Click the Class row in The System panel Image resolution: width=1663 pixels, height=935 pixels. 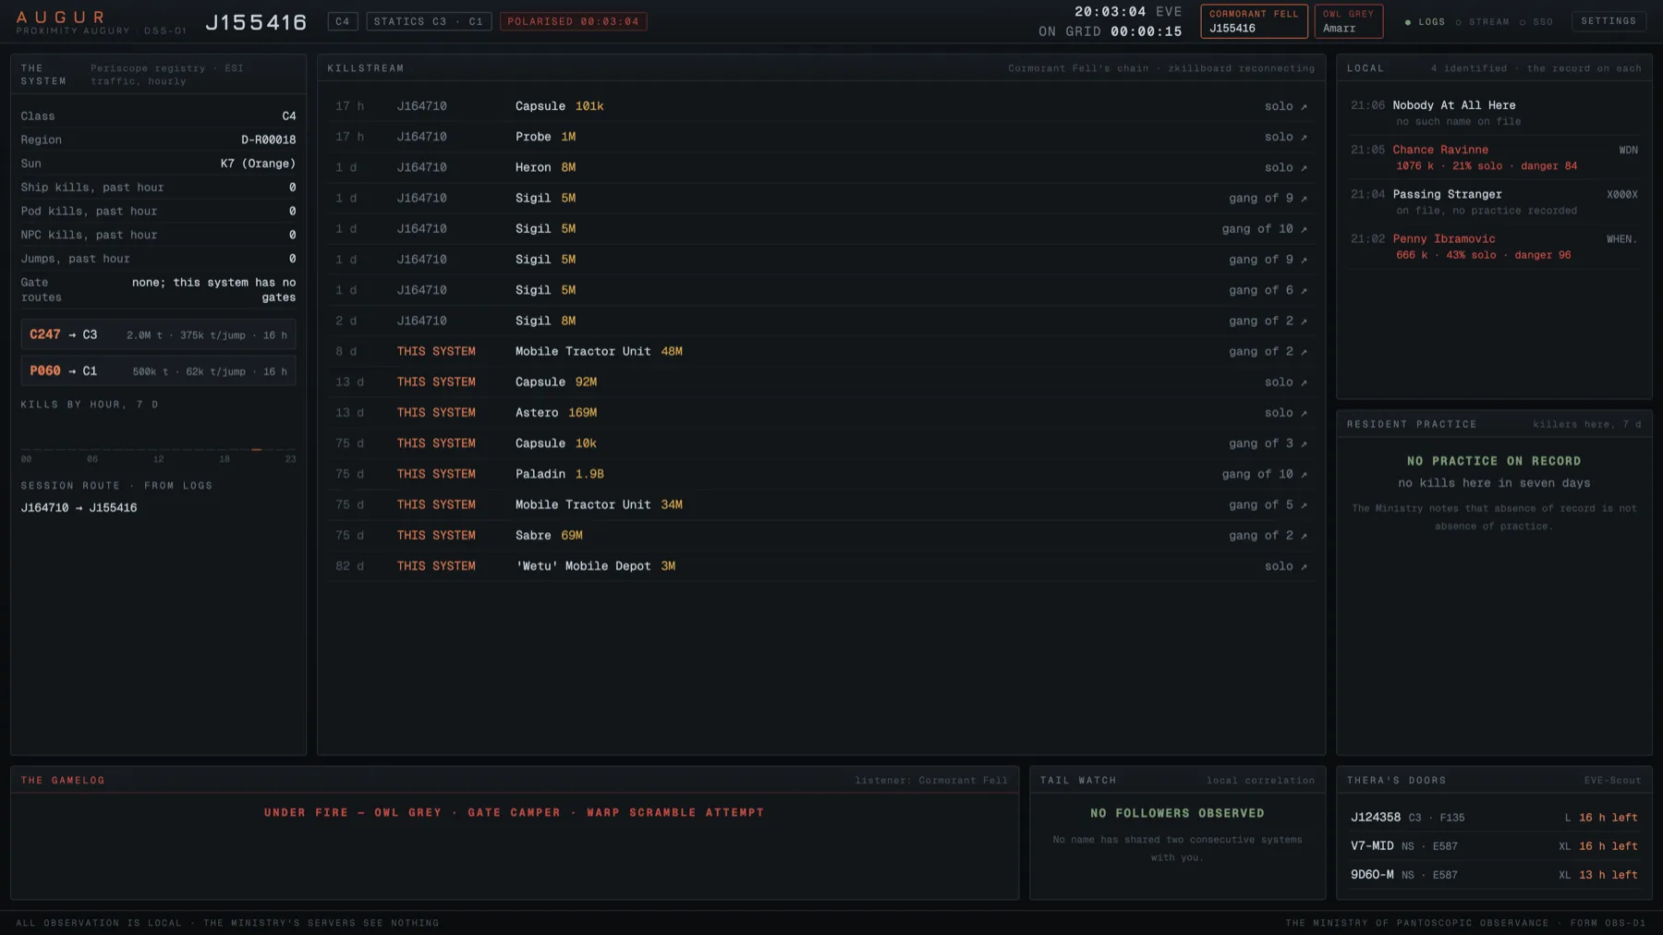pyautogui.click(x=158, y=116)
